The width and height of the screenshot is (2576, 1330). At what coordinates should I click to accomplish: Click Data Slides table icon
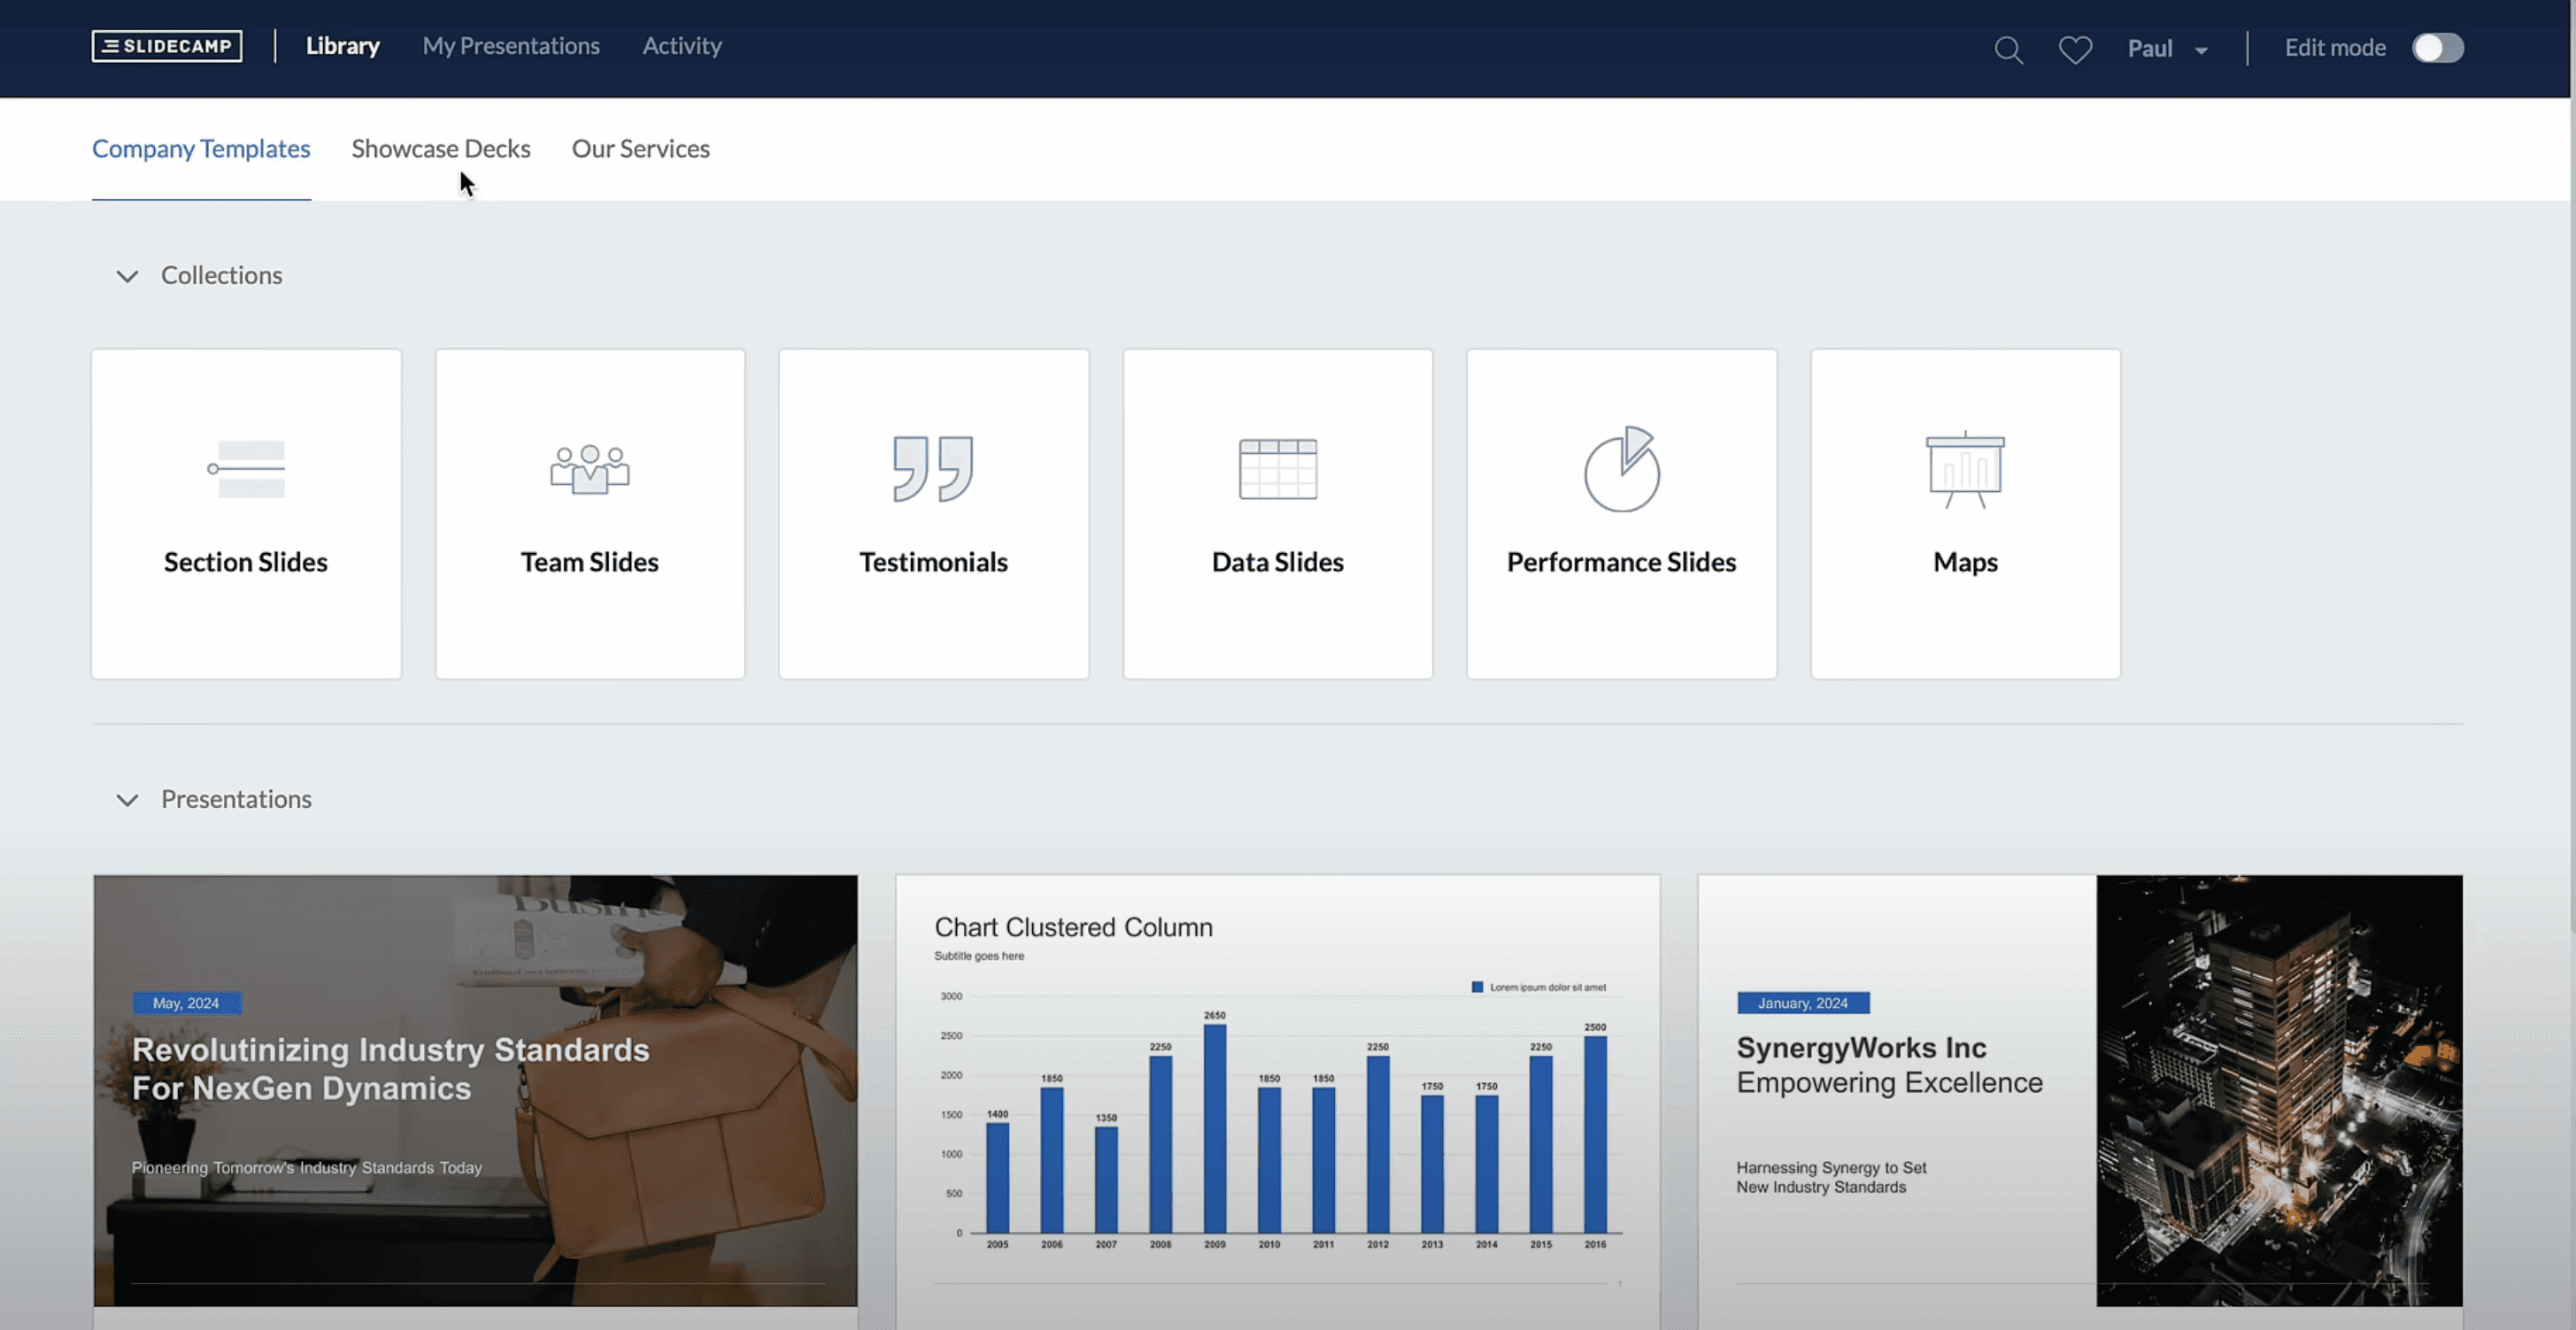[x=1277, y=468]
